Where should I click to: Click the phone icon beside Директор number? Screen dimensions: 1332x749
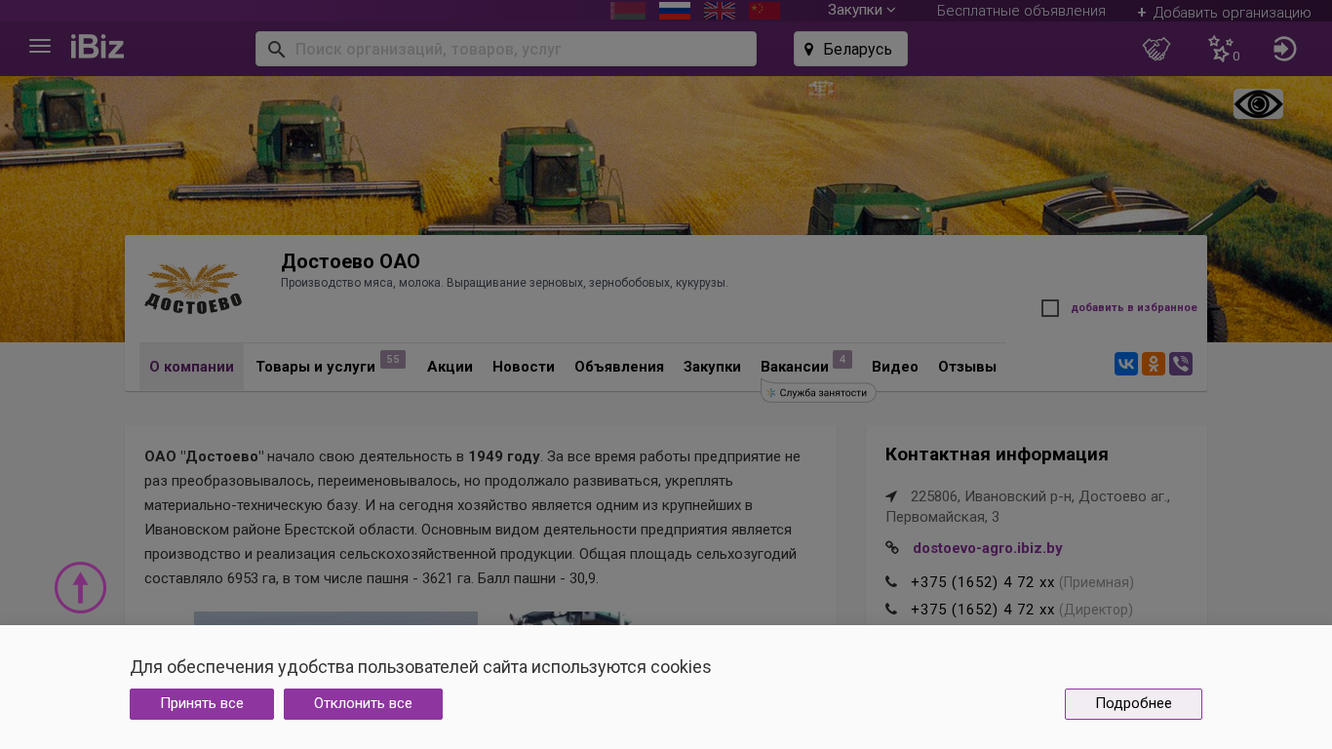pos(891,610)
